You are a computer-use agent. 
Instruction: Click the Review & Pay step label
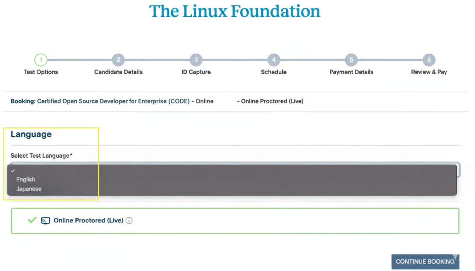pos(429,72)
